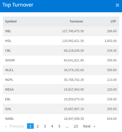Click Next page link
The width and height of the screenshot is (122, 132).
(87, 126)
